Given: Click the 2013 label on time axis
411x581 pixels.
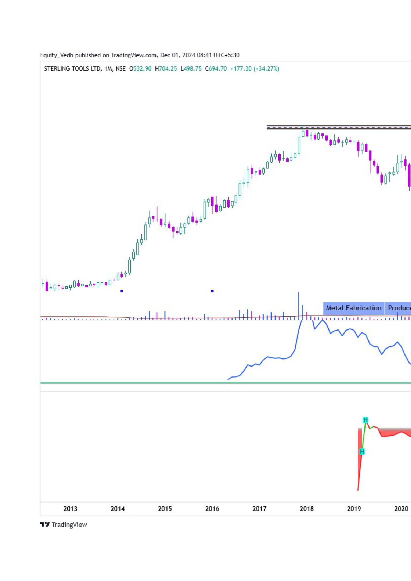Looking at the screenshot, I should click(x=70, y=509).
